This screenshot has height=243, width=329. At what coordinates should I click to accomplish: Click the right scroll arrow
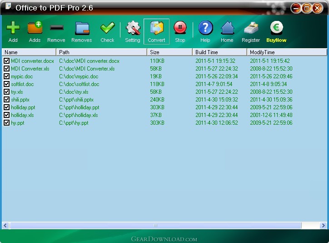(x=324, y=226)
